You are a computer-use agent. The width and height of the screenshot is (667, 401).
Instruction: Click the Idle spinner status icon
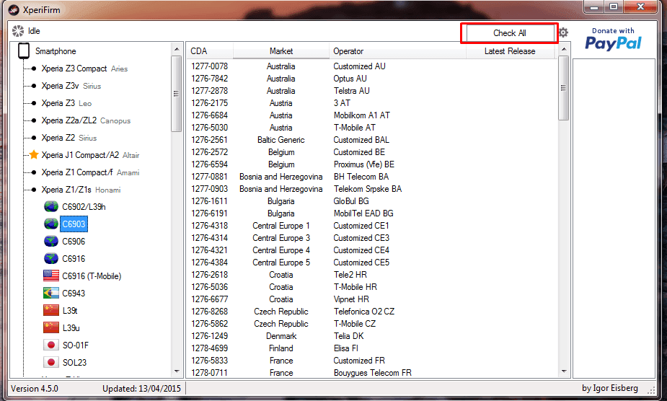tap(18, 30)
